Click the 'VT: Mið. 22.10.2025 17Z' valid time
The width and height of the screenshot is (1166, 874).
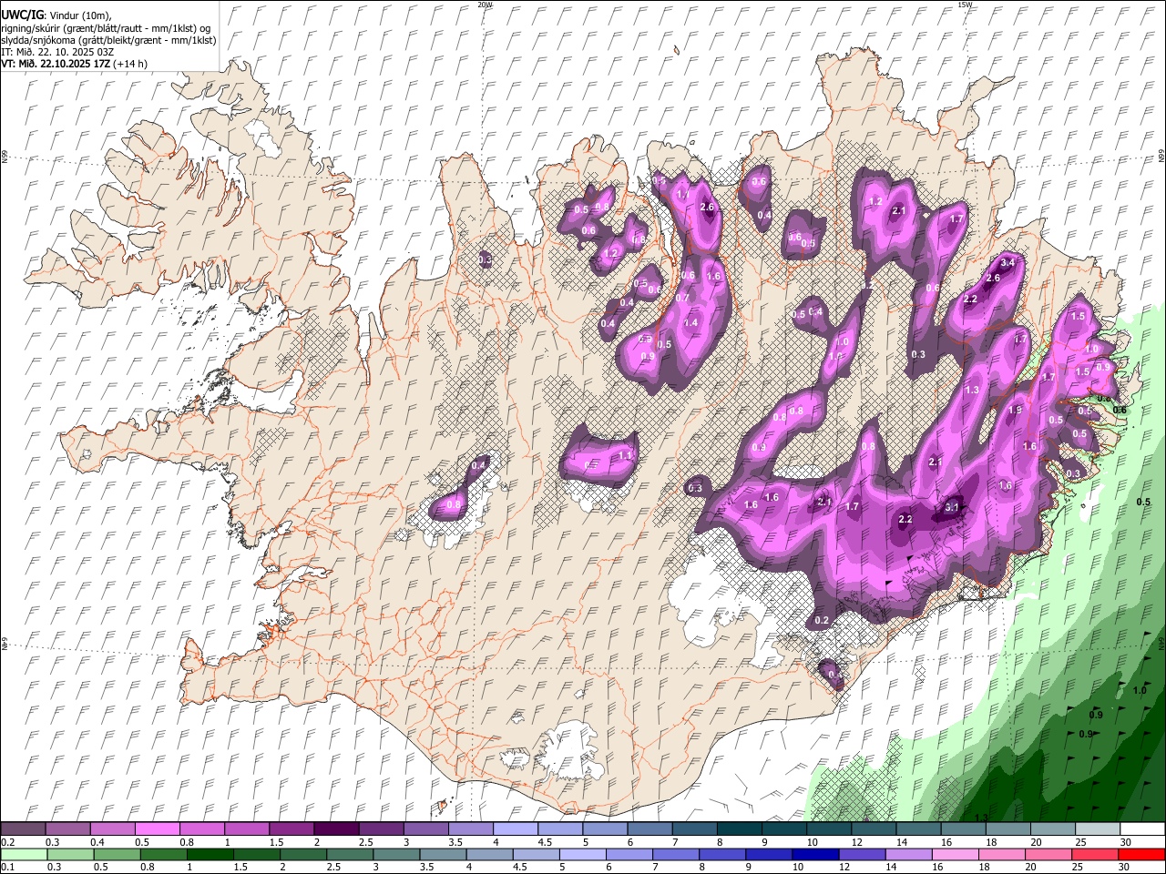tap(56, 64)
